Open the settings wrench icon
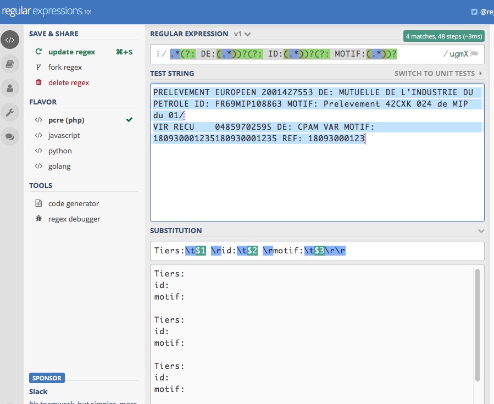The height and width of the screenshot is (404, 494). pos(10,112)
